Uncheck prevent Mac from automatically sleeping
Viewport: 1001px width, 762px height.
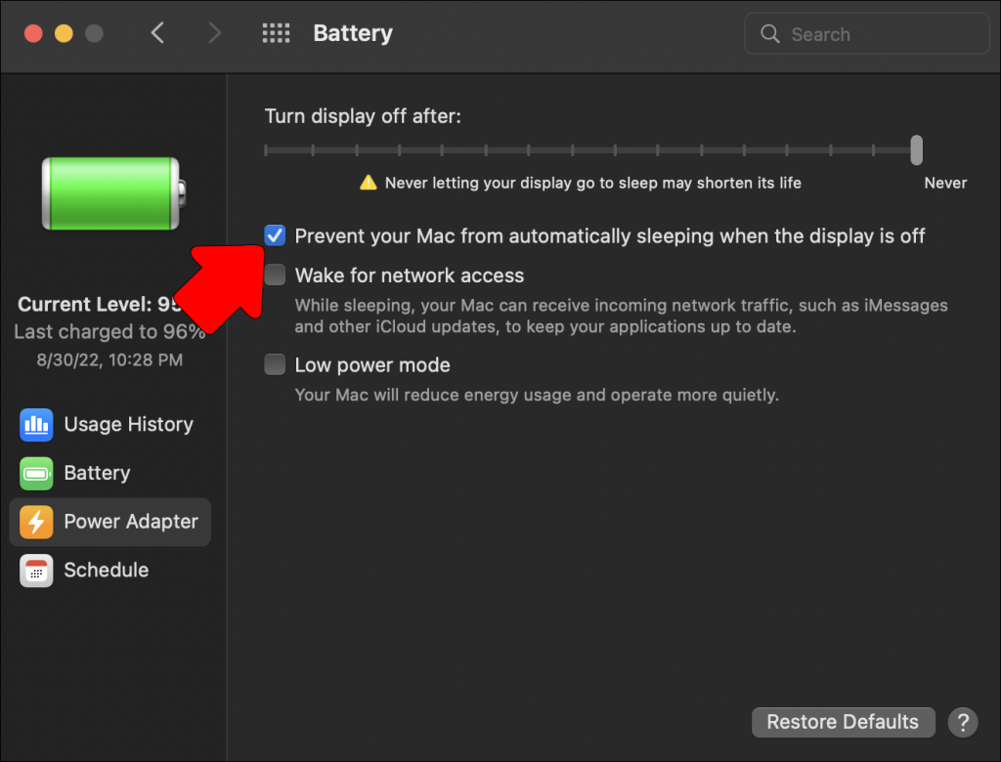275,234
